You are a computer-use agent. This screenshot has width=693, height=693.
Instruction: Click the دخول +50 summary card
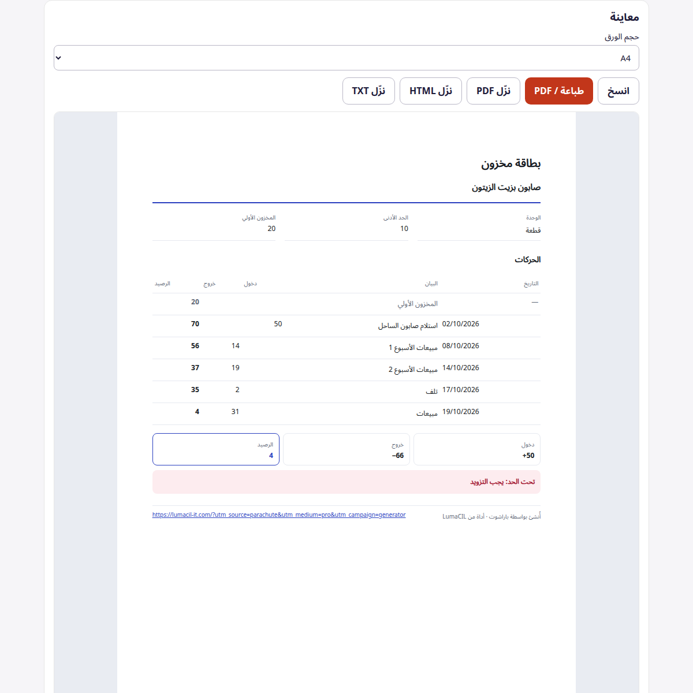tap(477, 449)
